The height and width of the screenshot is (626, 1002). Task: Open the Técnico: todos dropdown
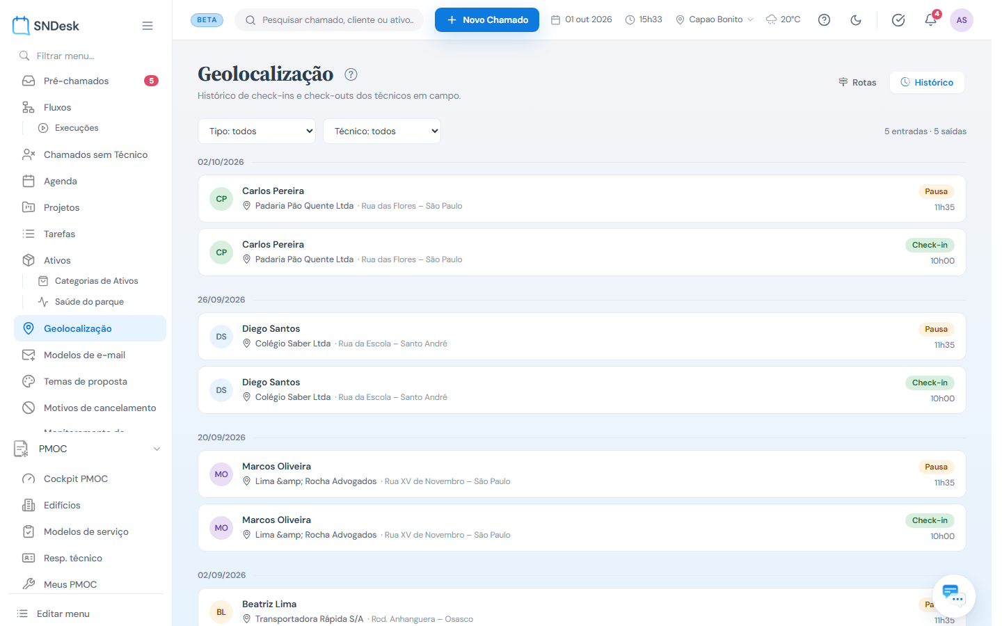pyautogui.click(x=382, y=131)
